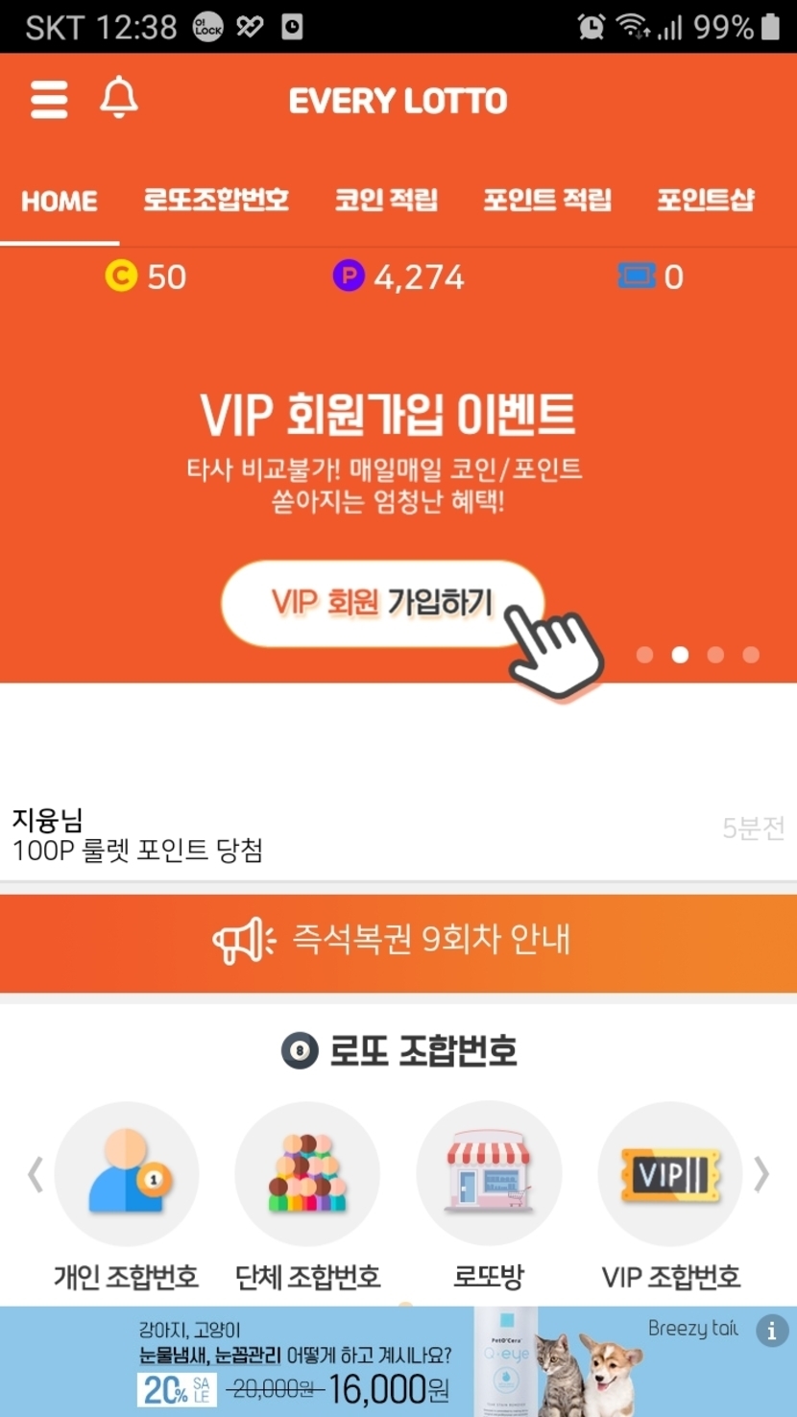Image resolution: width=797 pixels, height=1417 pixels.
Task: Show previous items with left chevron
Action: click(x=36, y=1173)
